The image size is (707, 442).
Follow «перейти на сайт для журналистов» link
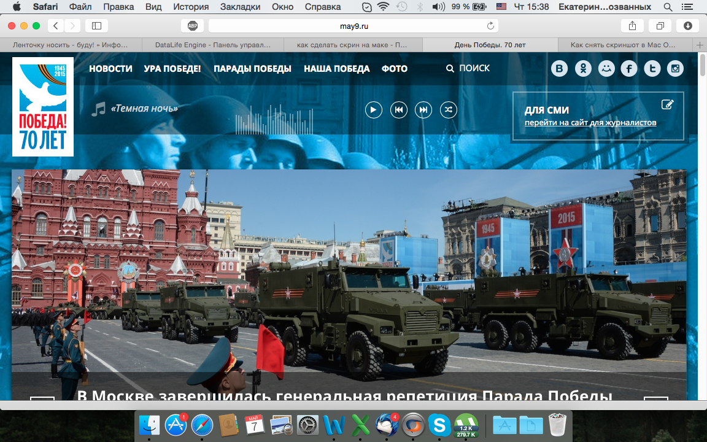click(x=590, y=123)
